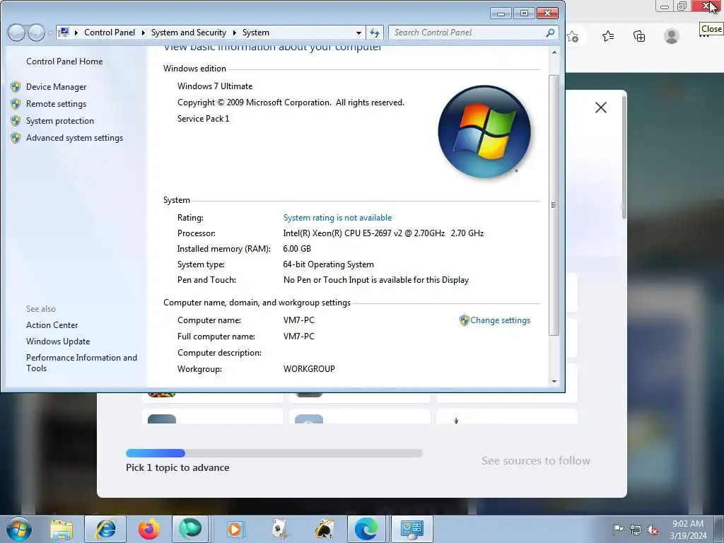
Task: Click the network tray icon
Action: 636,529
